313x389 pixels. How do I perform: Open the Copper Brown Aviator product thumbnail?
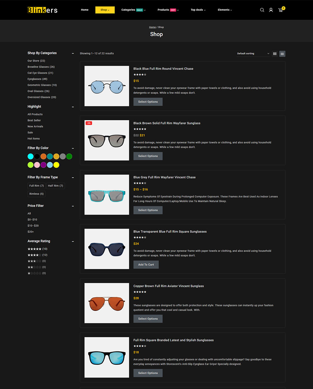pyautogui.click(x=107, y=303)
